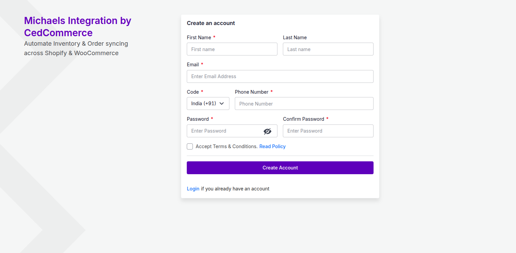This screenshot has height=253, width=516.
Task: Open the Read Policy link
Action: pos(272,146)
